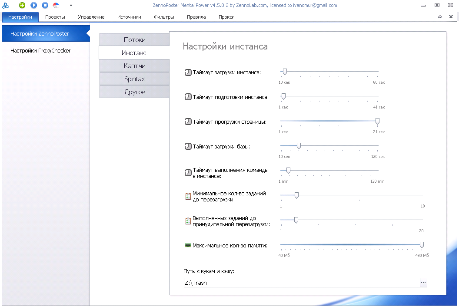Click the Максимальное кол-во памяти slider handle

[422, 245]
